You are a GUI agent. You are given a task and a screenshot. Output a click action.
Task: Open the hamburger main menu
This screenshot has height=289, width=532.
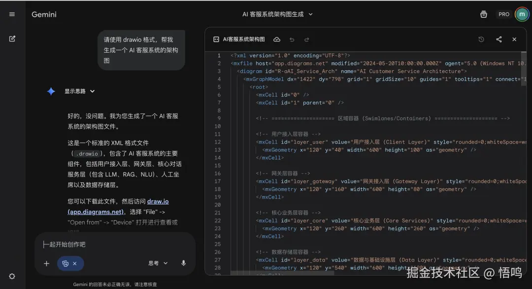[12, 14]
